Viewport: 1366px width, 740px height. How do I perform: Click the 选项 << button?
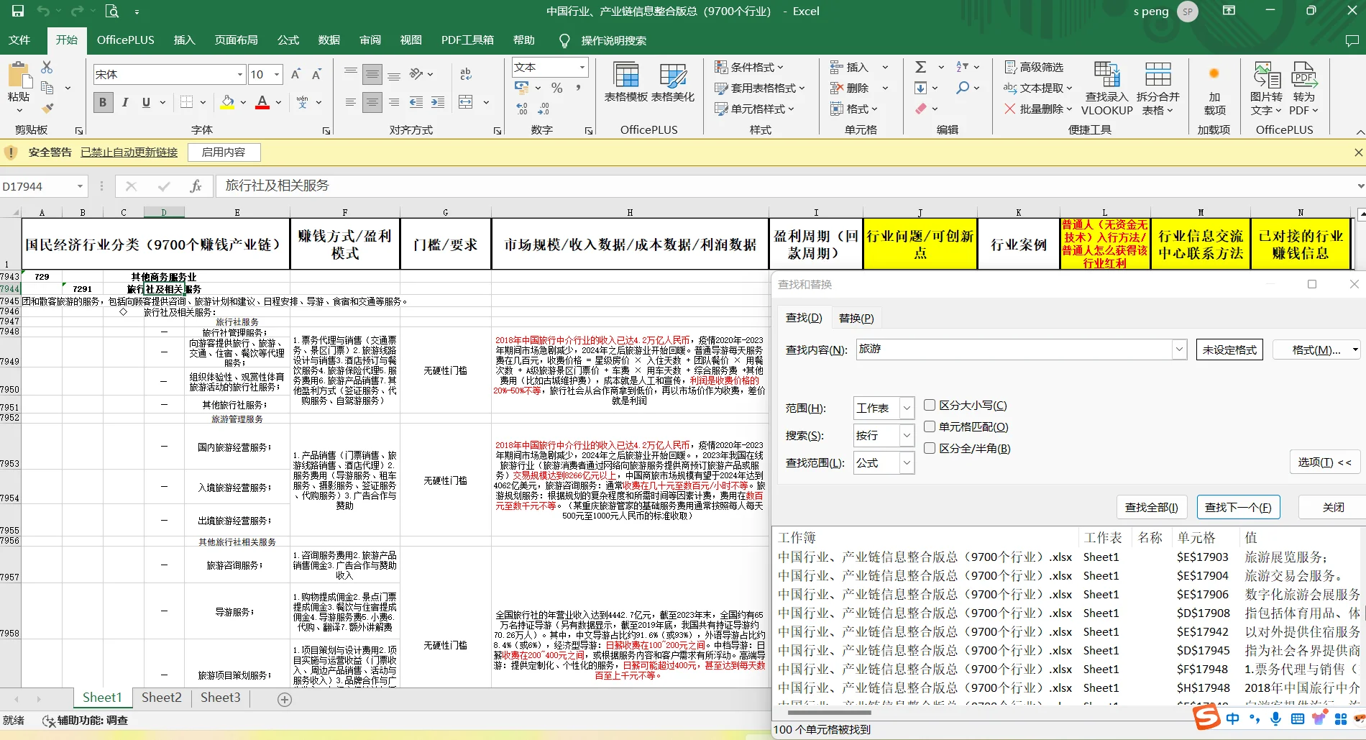1325,462
